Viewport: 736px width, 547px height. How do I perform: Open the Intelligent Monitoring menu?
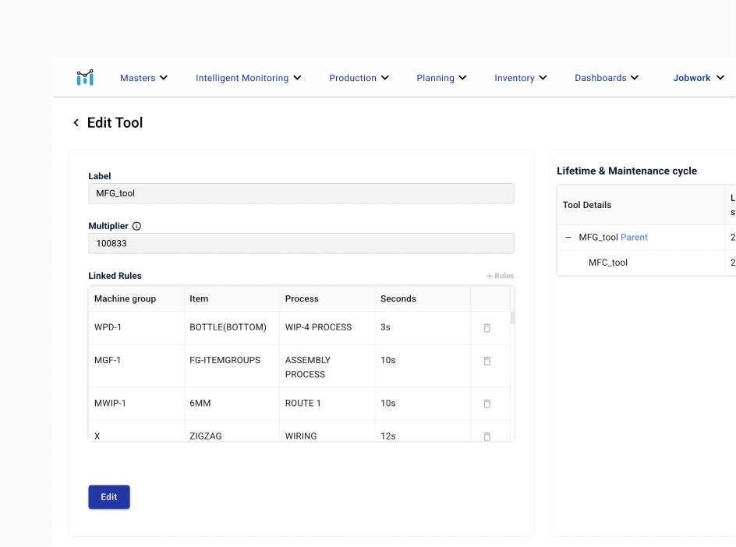coord(248,78)
